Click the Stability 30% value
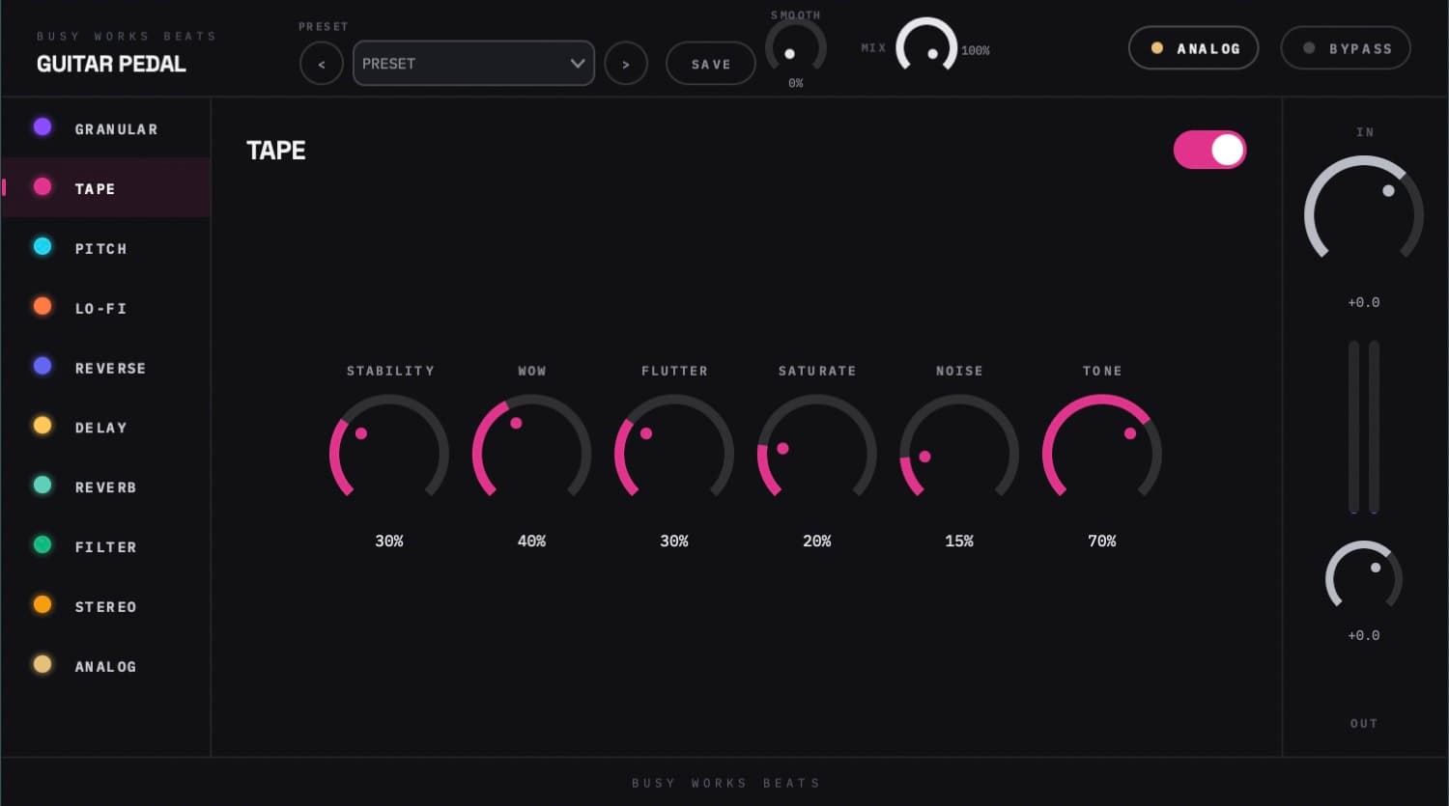1449x806 pixels. (x=389, y=542)
